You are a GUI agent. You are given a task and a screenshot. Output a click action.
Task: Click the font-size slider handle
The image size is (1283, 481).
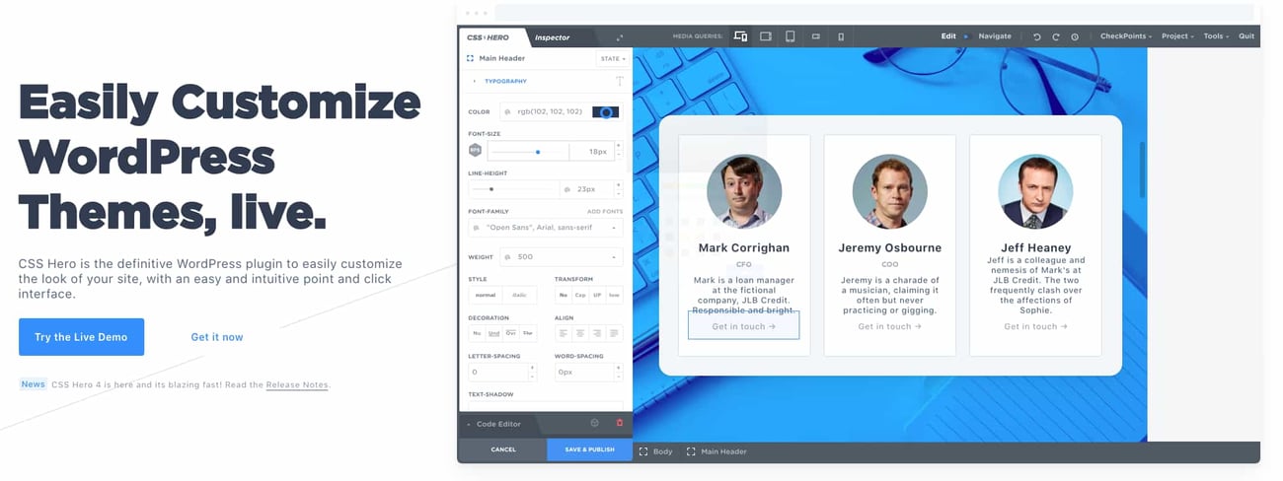538,152
